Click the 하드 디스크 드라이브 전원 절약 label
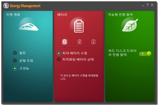158x105 pixels. (122, 53)
